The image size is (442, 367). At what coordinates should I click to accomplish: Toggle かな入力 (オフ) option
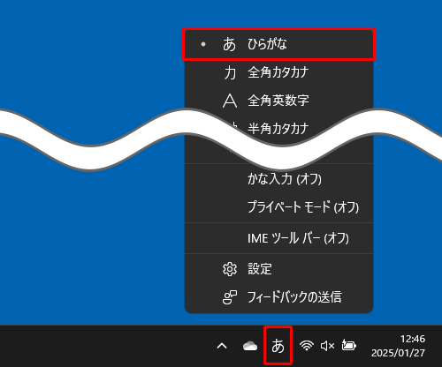tap(278, 179)
